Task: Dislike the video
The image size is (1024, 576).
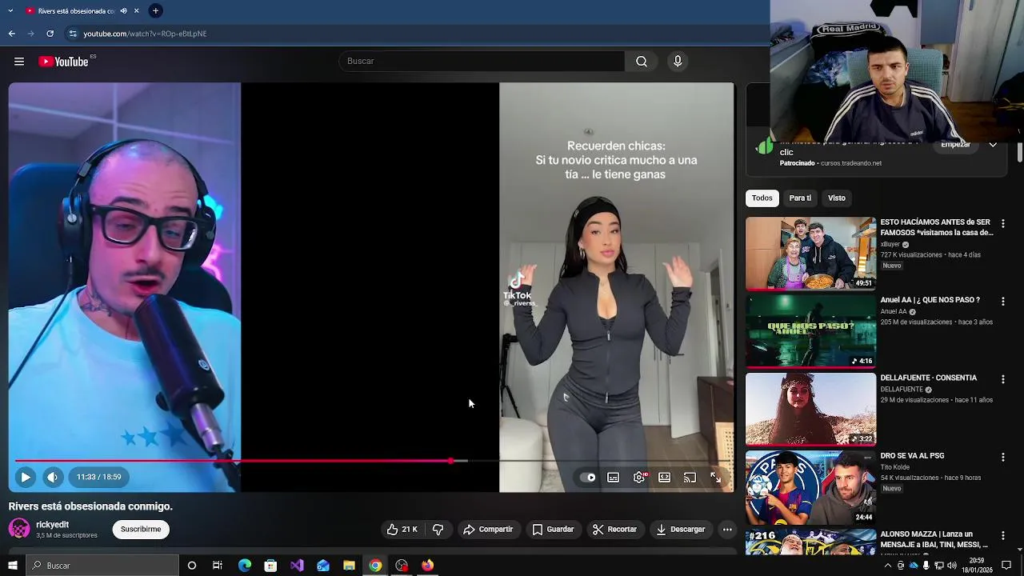Action: tap(438, 529)
